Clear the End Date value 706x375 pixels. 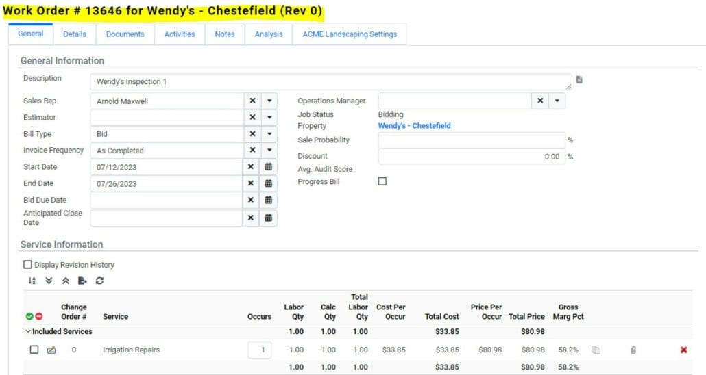point(251,183)
